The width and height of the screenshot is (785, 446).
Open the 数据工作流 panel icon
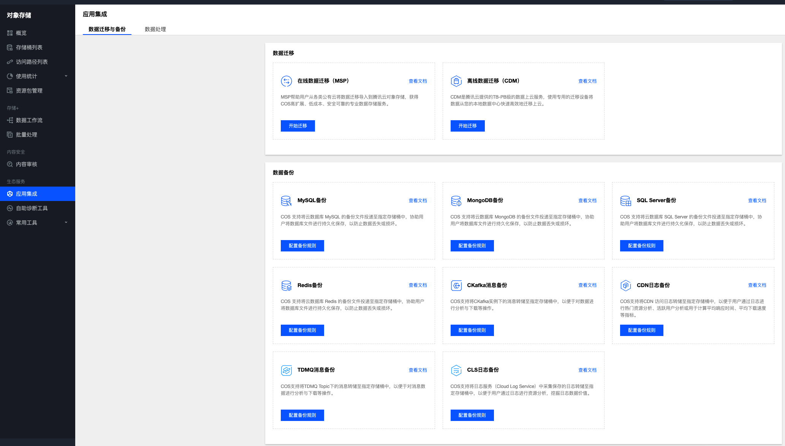point(10,120)
